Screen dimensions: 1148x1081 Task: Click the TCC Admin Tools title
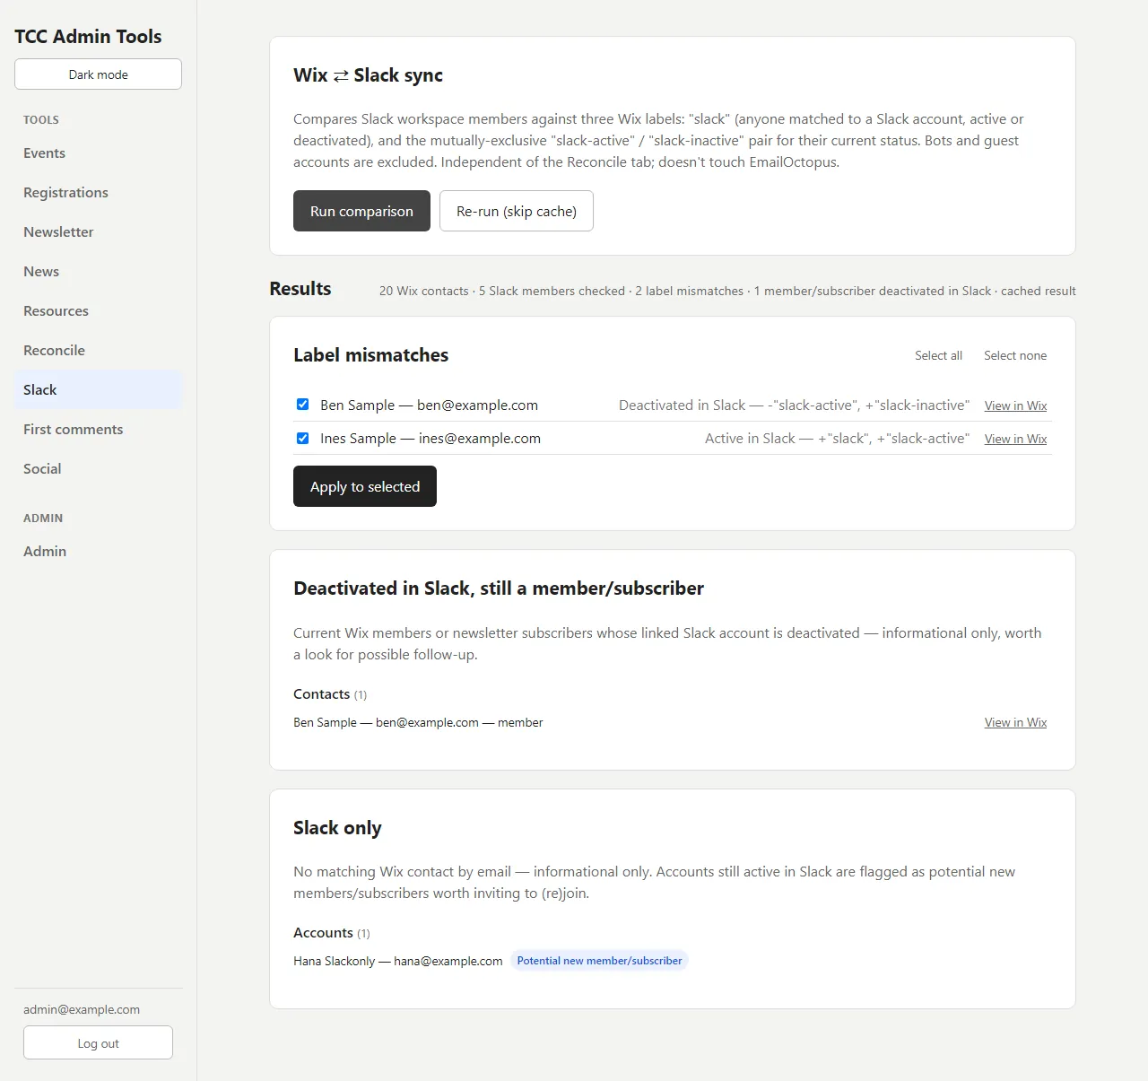pos(88,37)
